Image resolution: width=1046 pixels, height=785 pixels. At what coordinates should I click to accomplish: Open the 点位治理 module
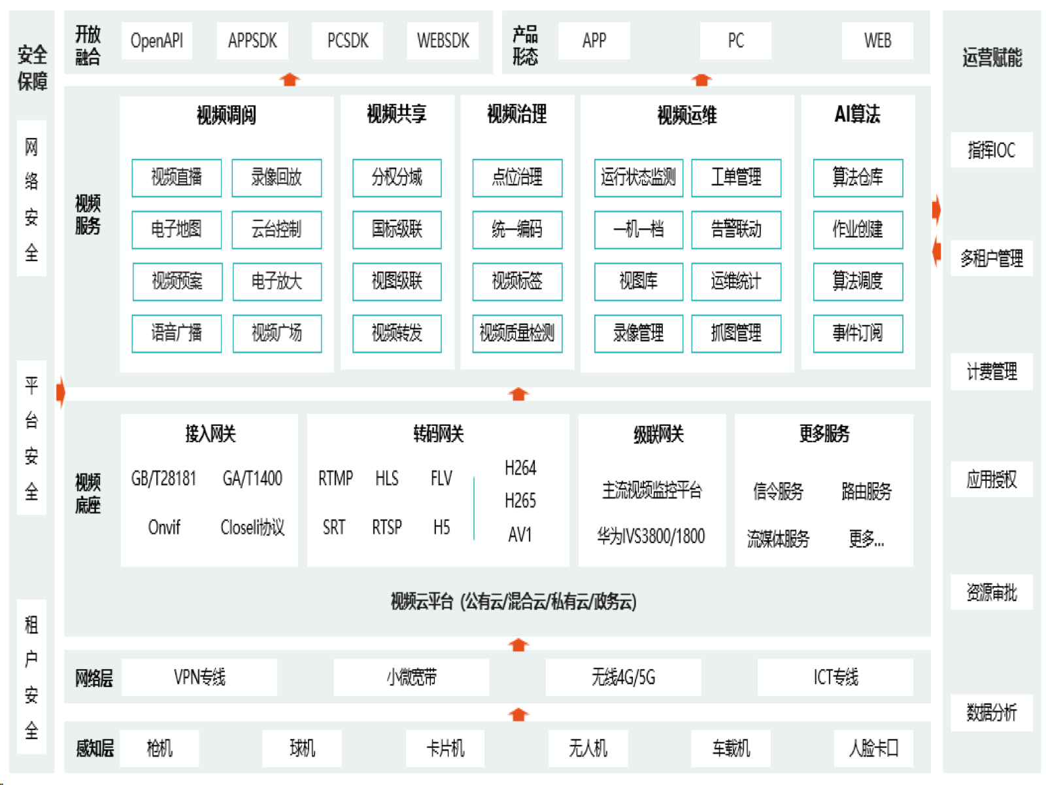(517, 177)
